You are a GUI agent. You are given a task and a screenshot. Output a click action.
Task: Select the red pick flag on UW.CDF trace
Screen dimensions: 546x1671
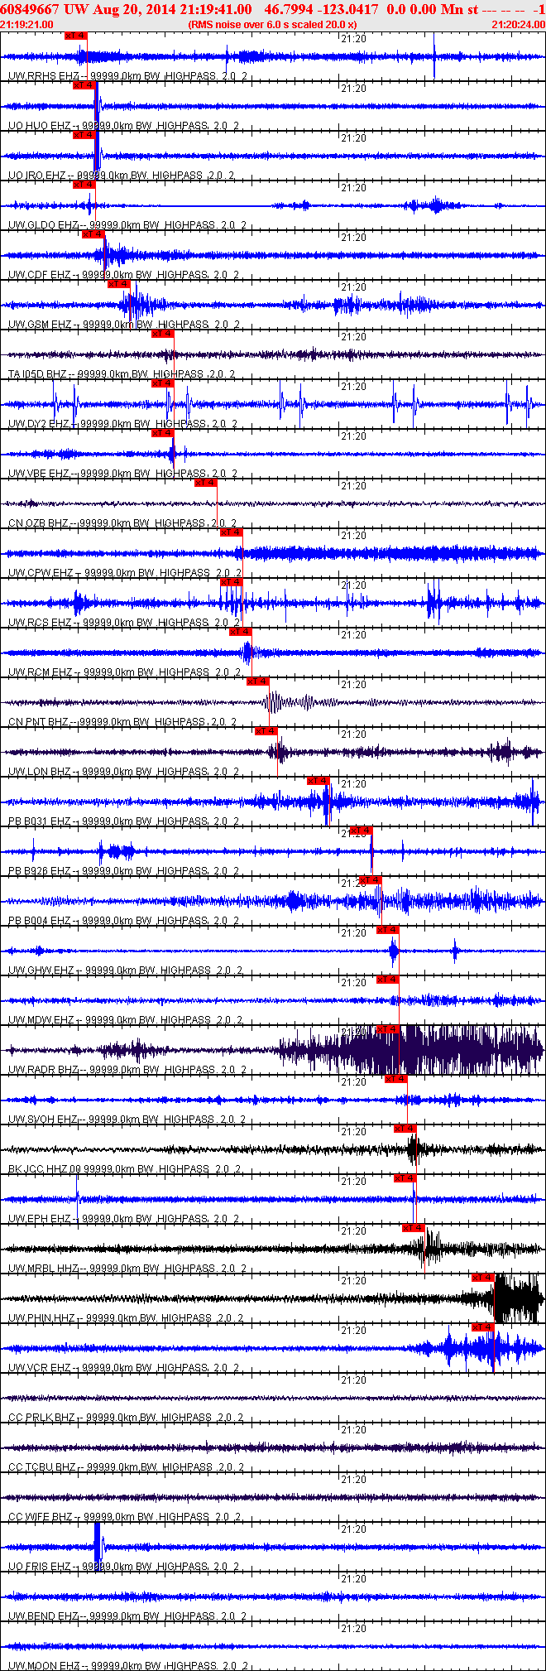click(93, 234)
